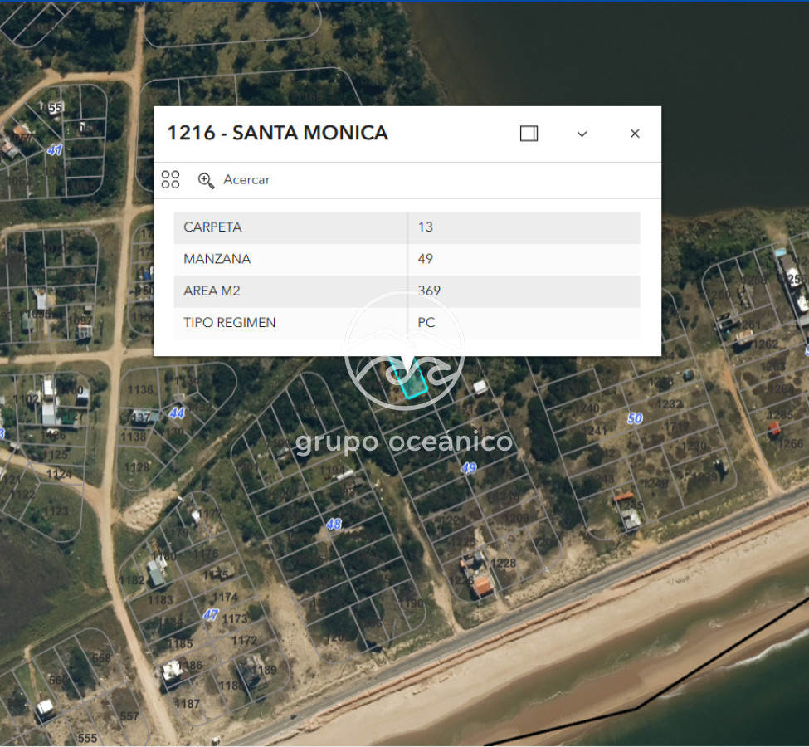Click block label 41 on the map
809x747 pixels.
point(55,150)
